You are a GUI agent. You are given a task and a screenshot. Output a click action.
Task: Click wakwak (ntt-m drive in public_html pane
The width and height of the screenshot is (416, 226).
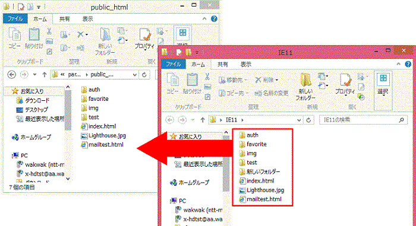coord(40,165)
